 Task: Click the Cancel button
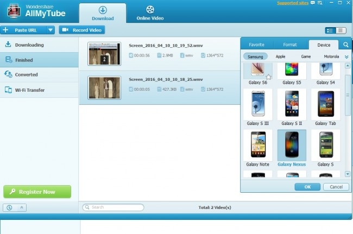click(336, 187)
